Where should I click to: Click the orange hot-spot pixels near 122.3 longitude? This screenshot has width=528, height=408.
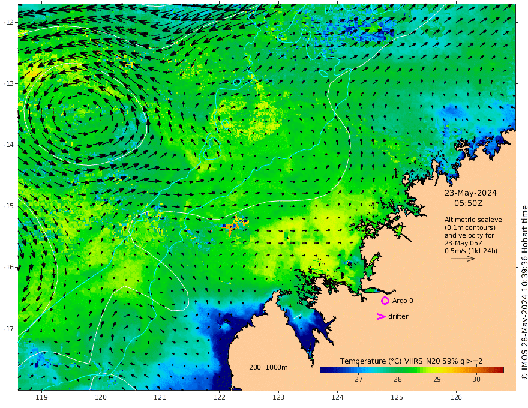235,224
